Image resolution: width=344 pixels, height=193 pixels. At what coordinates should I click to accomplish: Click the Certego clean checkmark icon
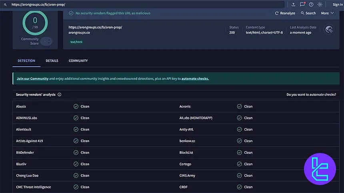(x=239, y=164)
